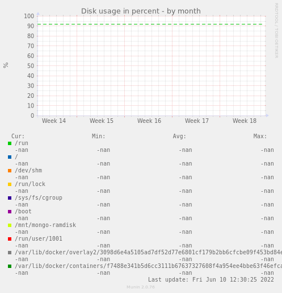Click the yellow /run/lock legend swatch
282x293 pixels.
pyautogui.click(x=10, y=184)
